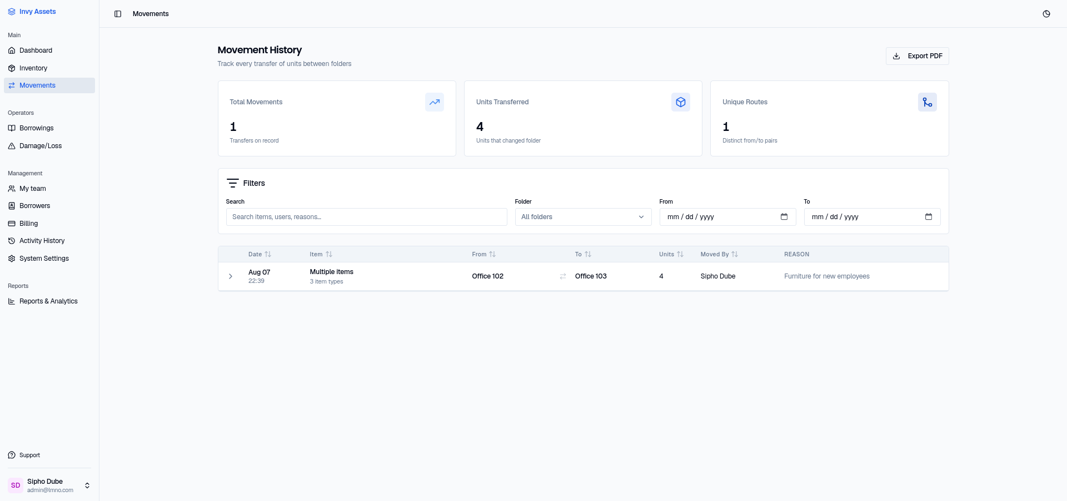Screen dimensions: 1067x501
Task: Click the Export PDF button
Action: pyautogui.click(x=917, y=56)
